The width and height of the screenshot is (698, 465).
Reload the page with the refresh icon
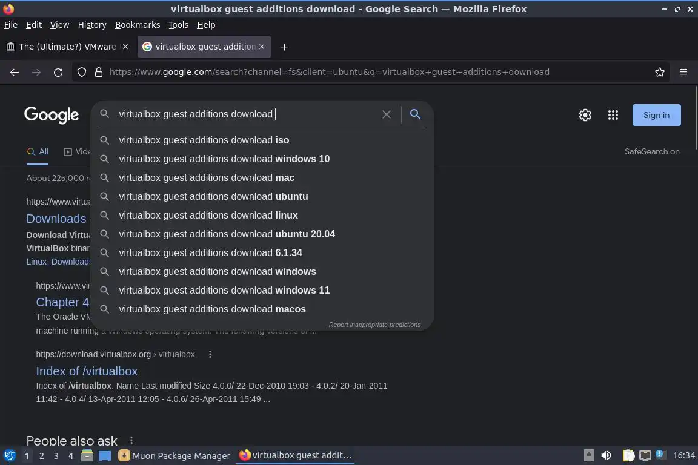pyautogui.click(x=58, y=72)
